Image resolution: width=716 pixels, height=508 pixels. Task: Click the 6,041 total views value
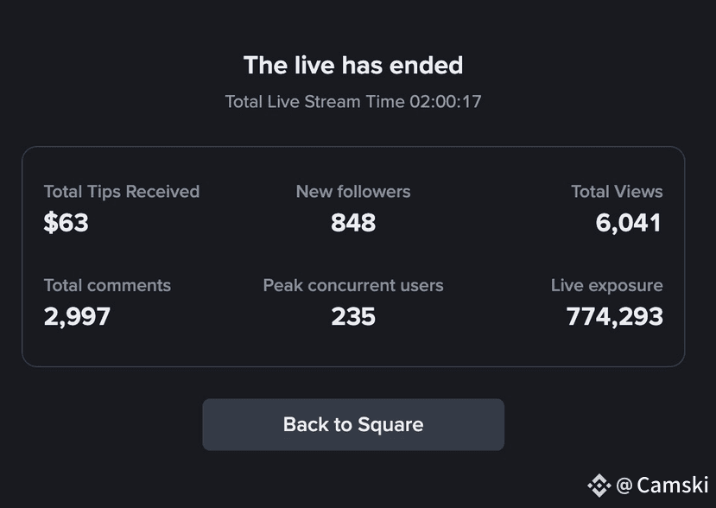tap(628, 224)
